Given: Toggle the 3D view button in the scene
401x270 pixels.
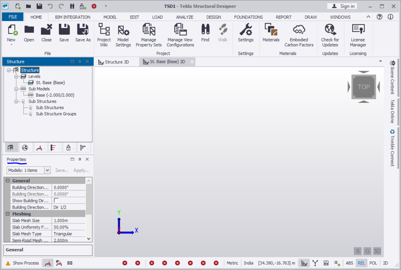Looking at the screenshot, I should click(377, 251).
